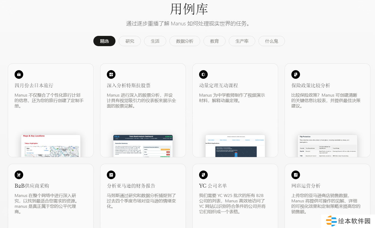This screenshot has height=228, width=375.
Task: View the Trip Protection table thumbnail
Action: click(x=328, y=146)
